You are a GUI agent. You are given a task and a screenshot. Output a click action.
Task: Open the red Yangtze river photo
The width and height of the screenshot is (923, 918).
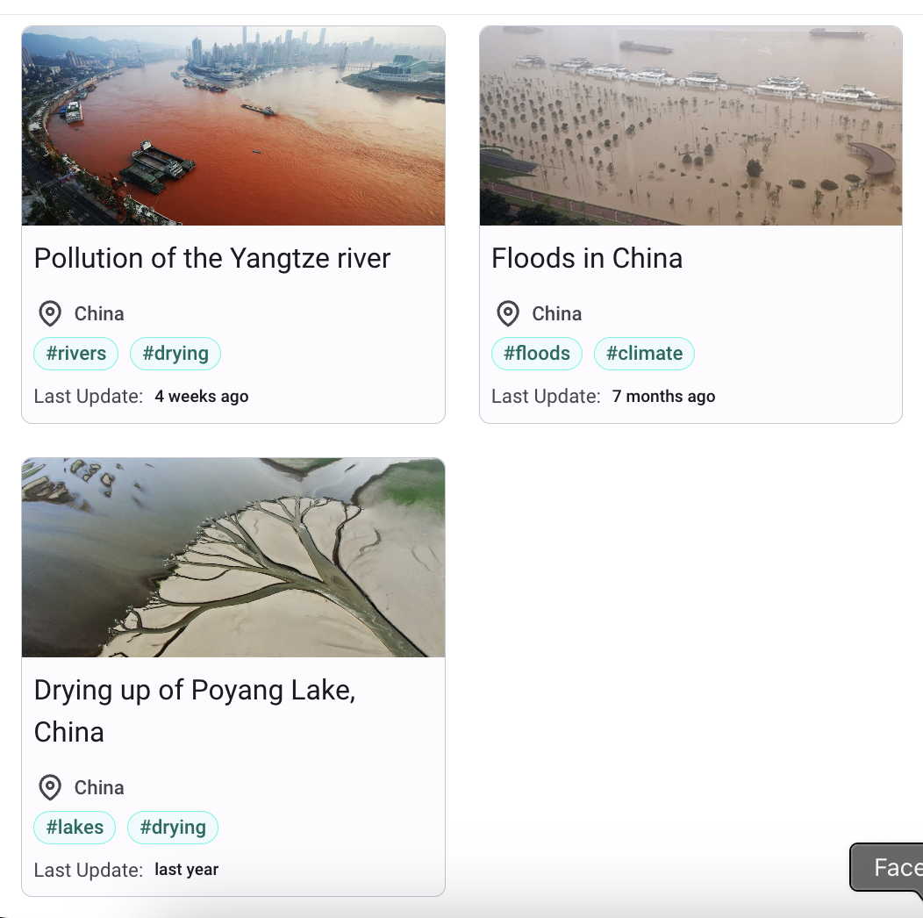coord(233,126)
